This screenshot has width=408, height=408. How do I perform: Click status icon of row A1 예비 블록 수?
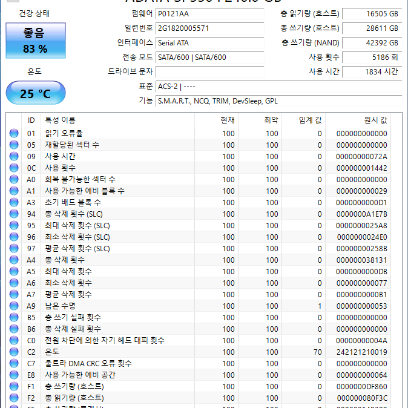[14, 191]
